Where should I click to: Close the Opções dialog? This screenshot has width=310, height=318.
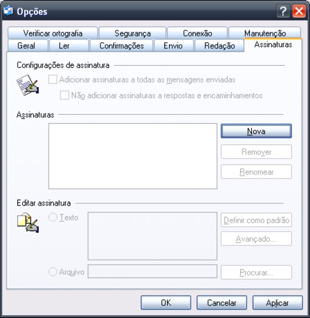(299, 11)
